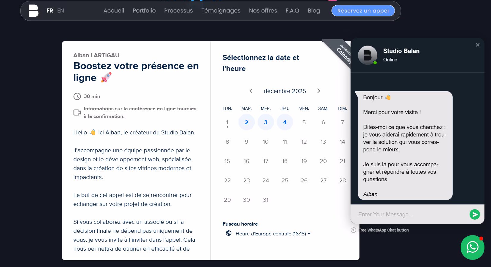491x267 pixels.
Task: Open the F.A.Q menu item
Action: click(293, 11)
